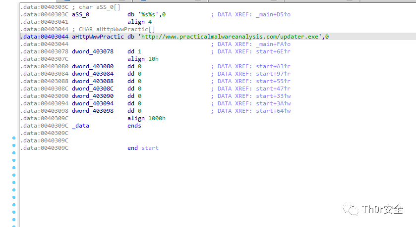This screenshot has height=227, width=416.
Task: Click address .data:00403041
Action: coord(44,22)
